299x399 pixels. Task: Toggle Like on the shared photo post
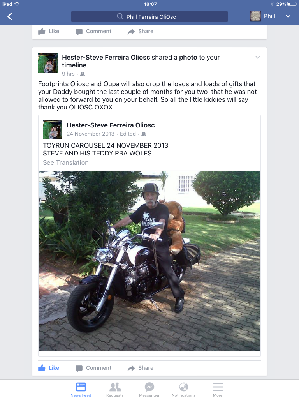pyautogui.click(x=49, y=368)
